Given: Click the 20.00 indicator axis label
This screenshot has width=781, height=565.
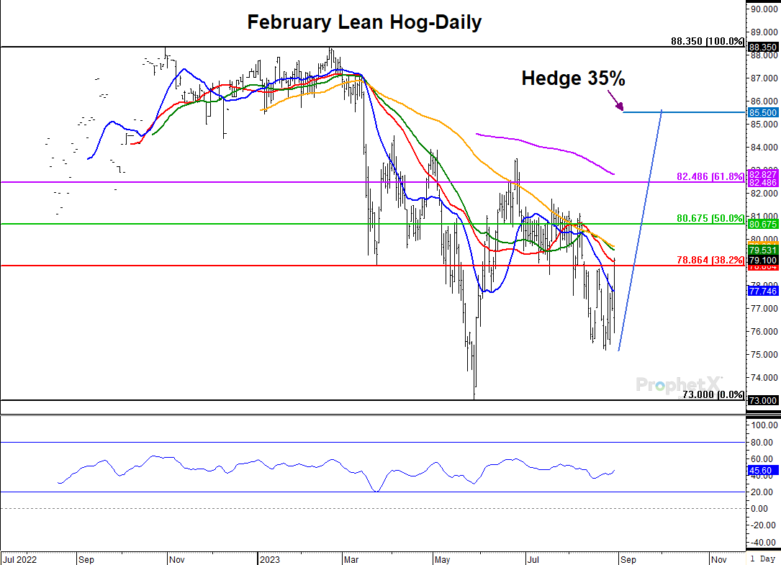Looking at the screenshot, I should pos(762,492).
